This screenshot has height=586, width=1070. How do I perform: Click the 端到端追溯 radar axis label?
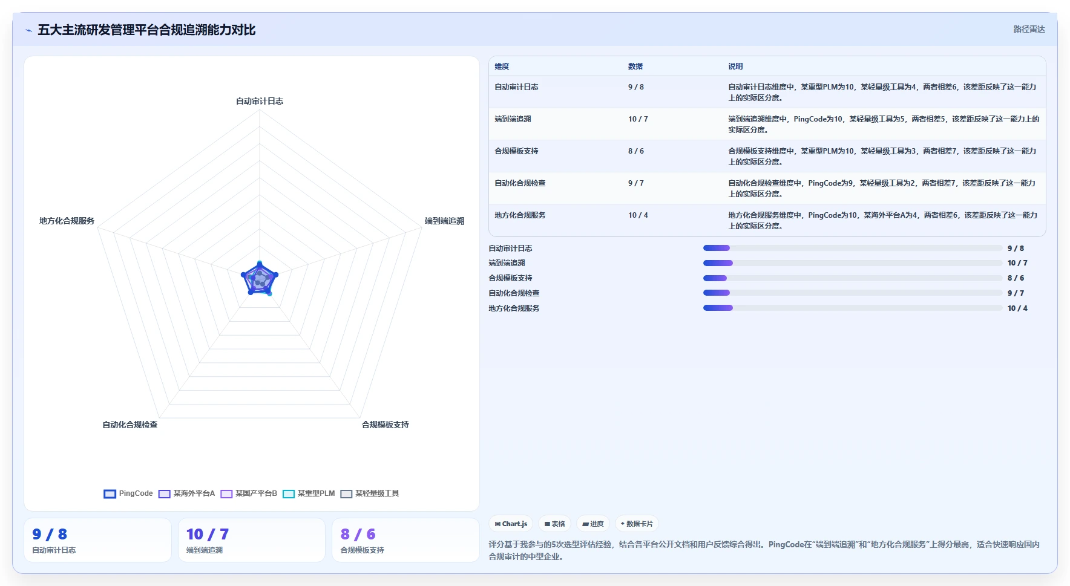[x=444, y=221]
